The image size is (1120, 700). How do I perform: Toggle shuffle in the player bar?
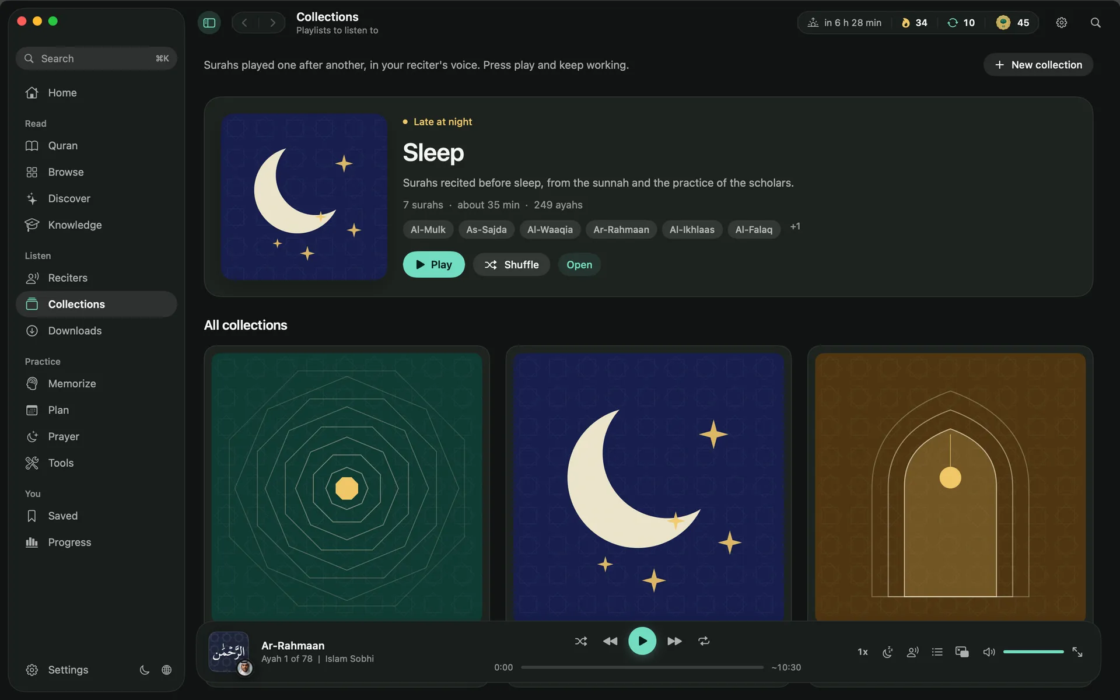[581, 641]
